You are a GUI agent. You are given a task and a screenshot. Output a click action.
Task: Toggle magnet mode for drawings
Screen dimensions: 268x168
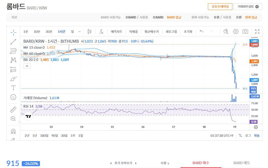(x=13, y=131)
